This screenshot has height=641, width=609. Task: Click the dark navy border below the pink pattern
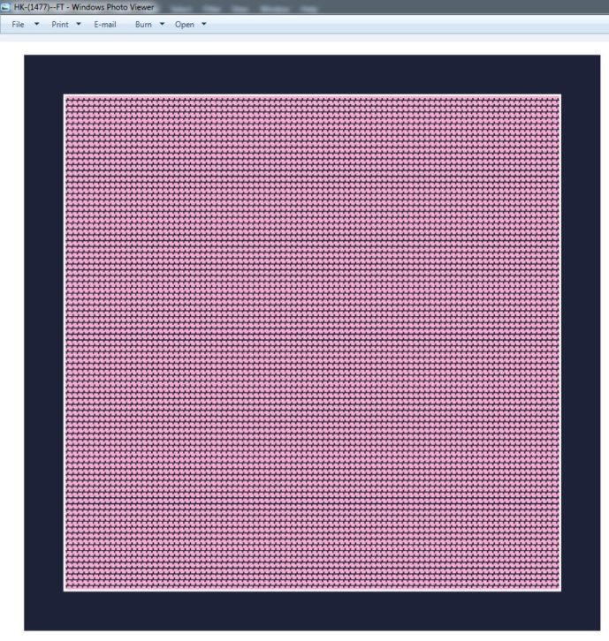coord(312,610)
